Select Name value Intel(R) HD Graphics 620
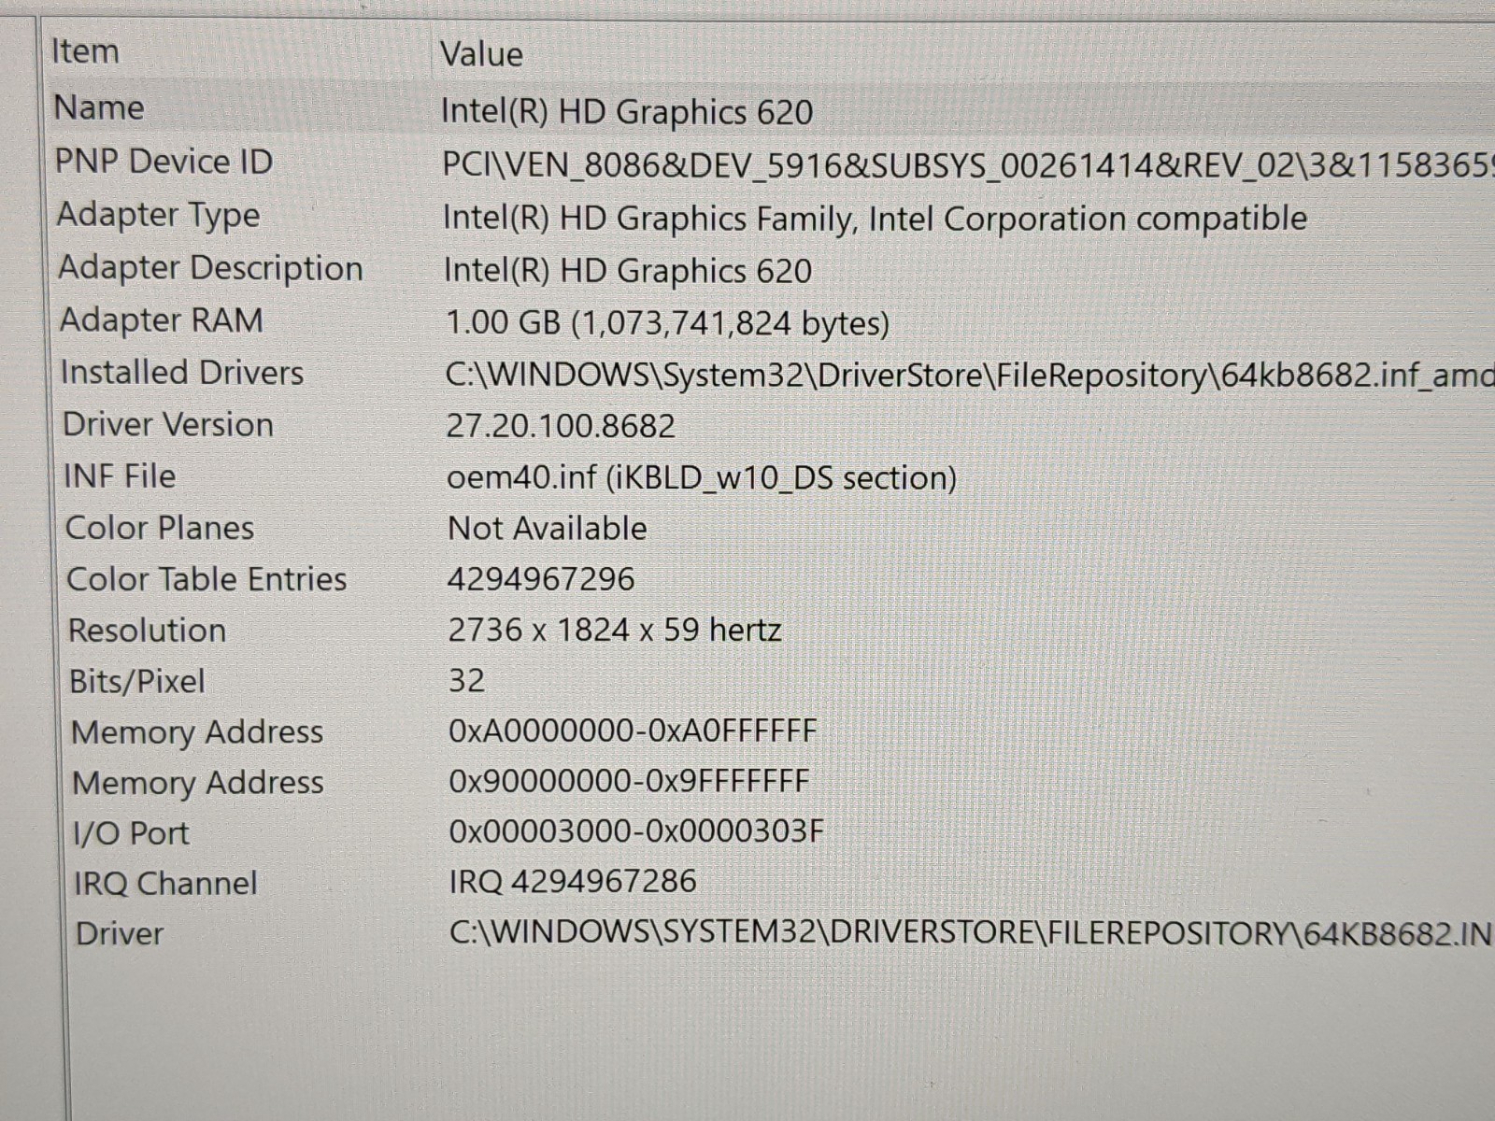 tap(627, 112)
